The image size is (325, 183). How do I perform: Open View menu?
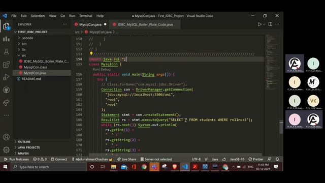point(52,16)
